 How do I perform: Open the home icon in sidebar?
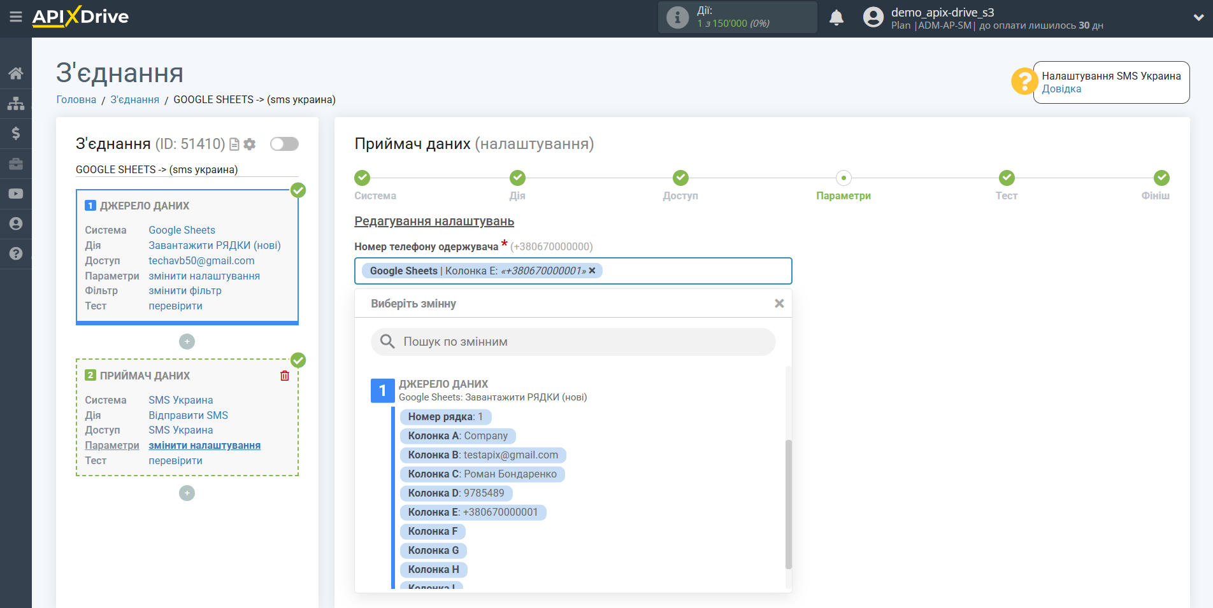[x=16, y=73]
